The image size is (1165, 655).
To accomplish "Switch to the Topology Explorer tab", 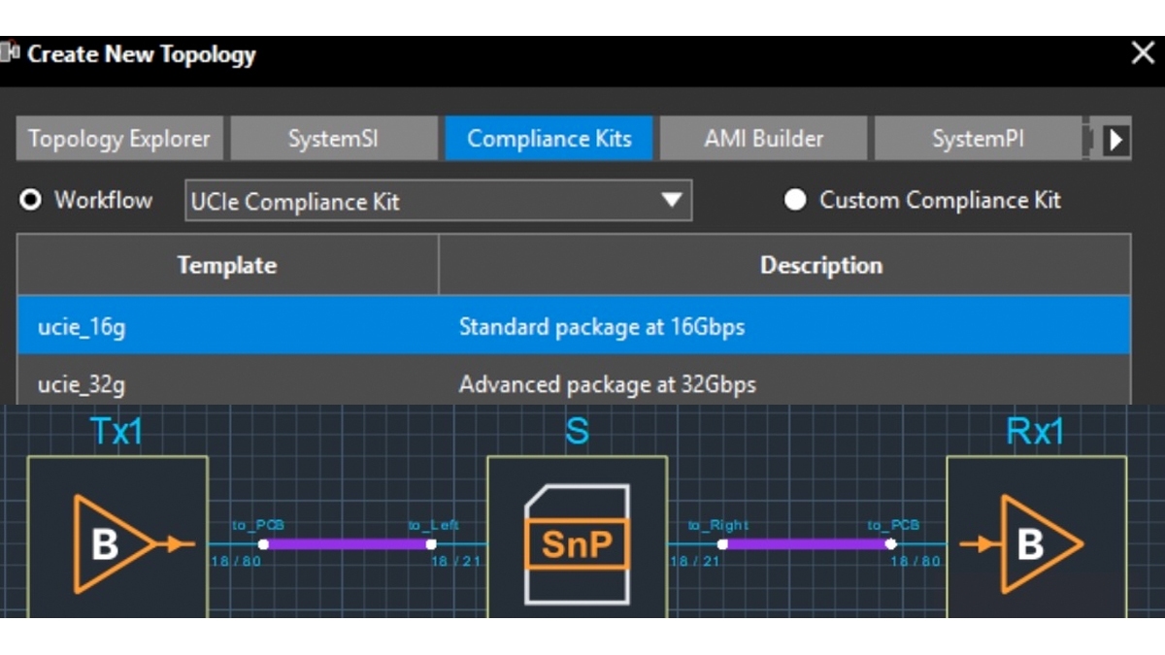I will click(118, 139).
